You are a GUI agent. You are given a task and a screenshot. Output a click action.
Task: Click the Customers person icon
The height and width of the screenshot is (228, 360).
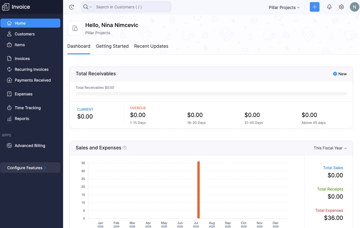(9, 34)
